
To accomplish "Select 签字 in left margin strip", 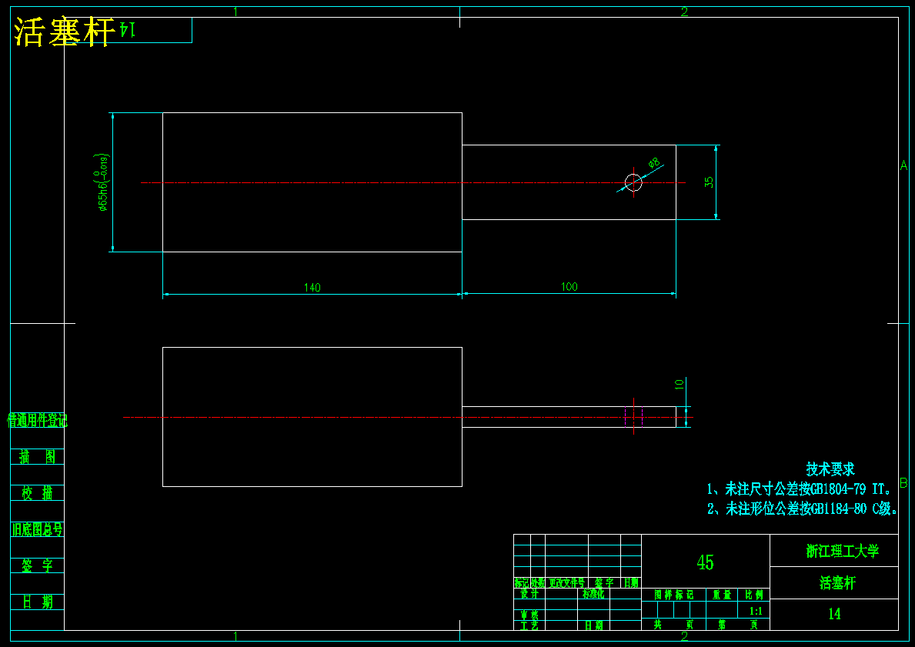I will [38, 565].
